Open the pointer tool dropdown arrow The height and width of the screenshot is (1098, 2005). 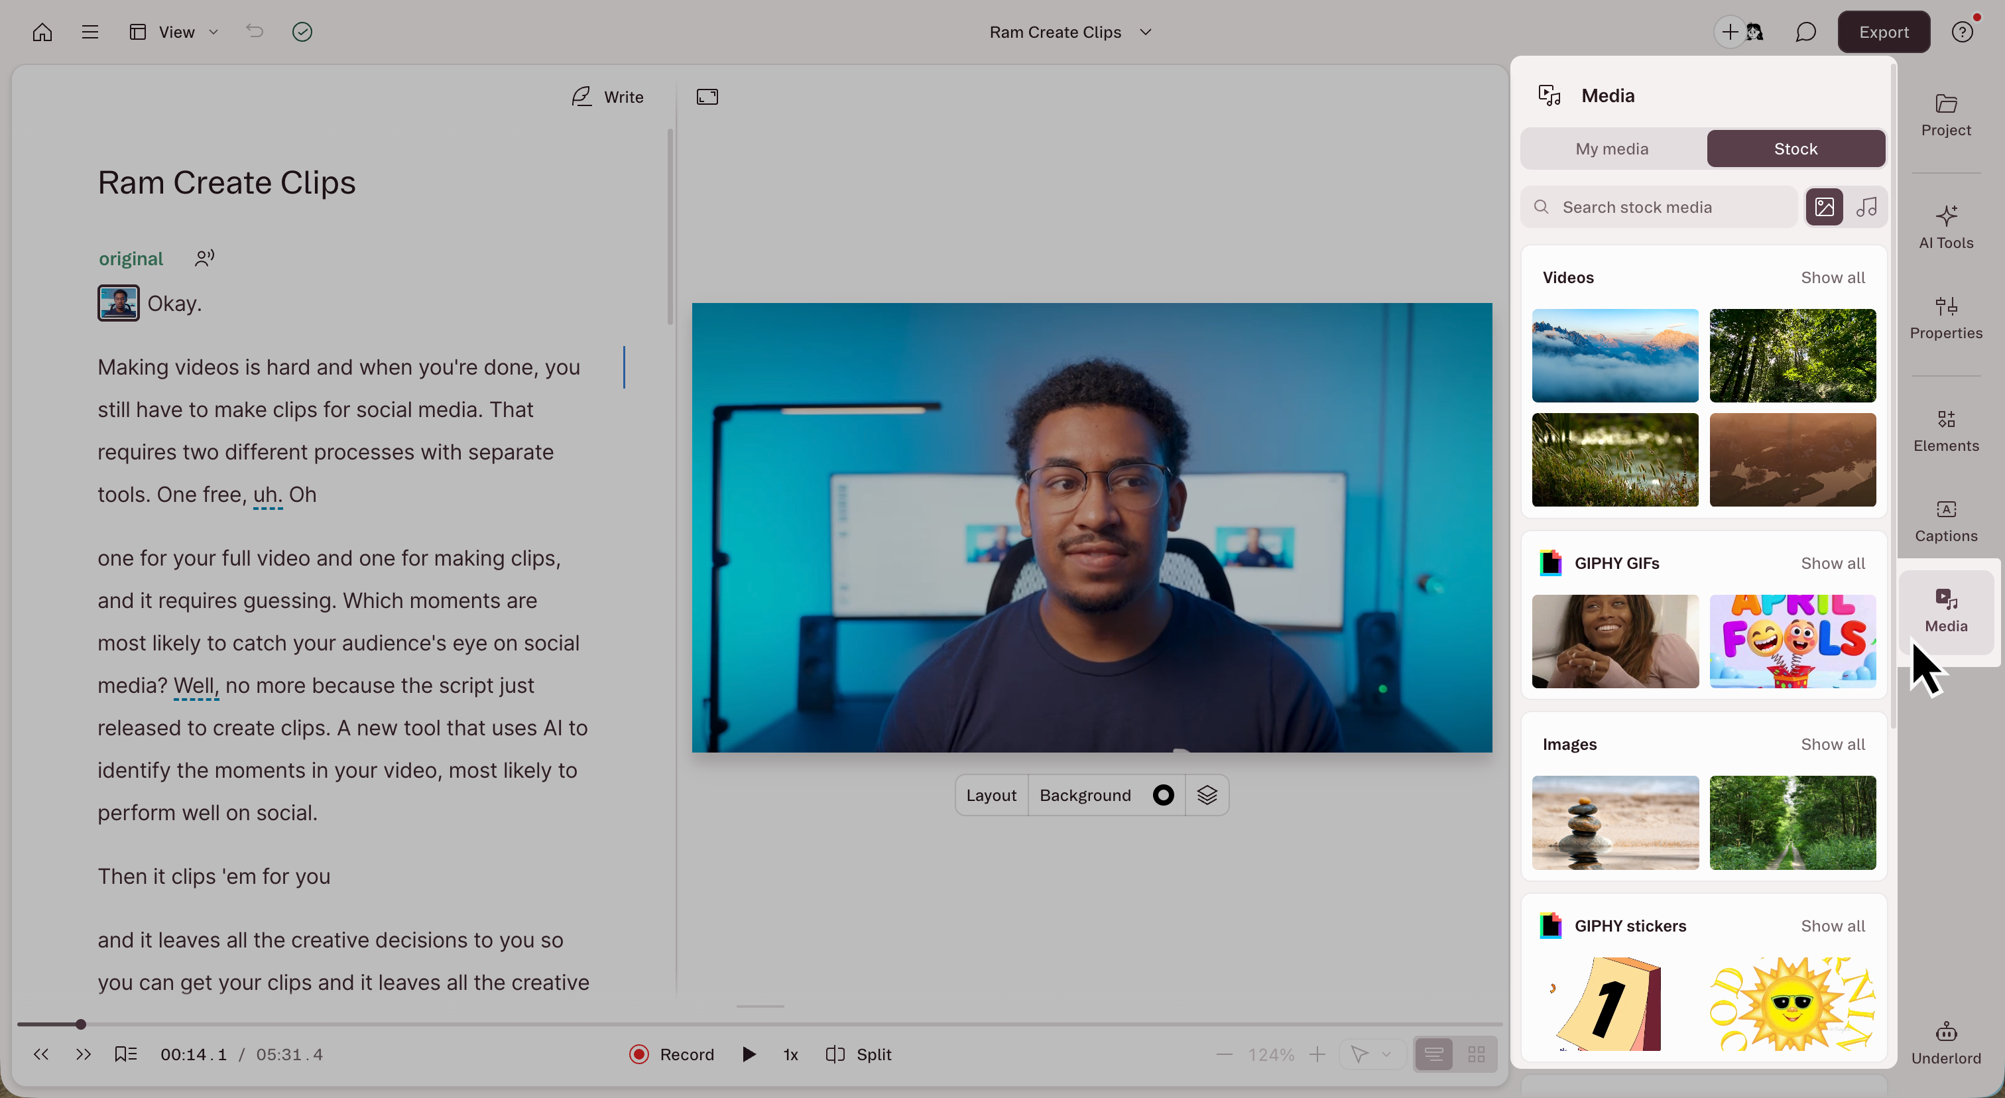(1386, 1054)
